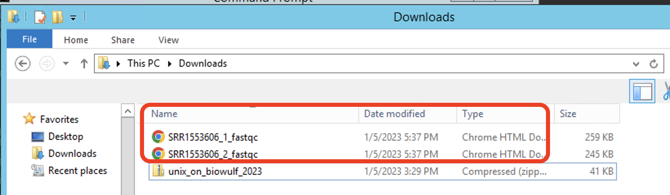The width and height of the screenshot is (670, 195).
Task: Expand the address bar history dropdown
Action: [636, 64]
